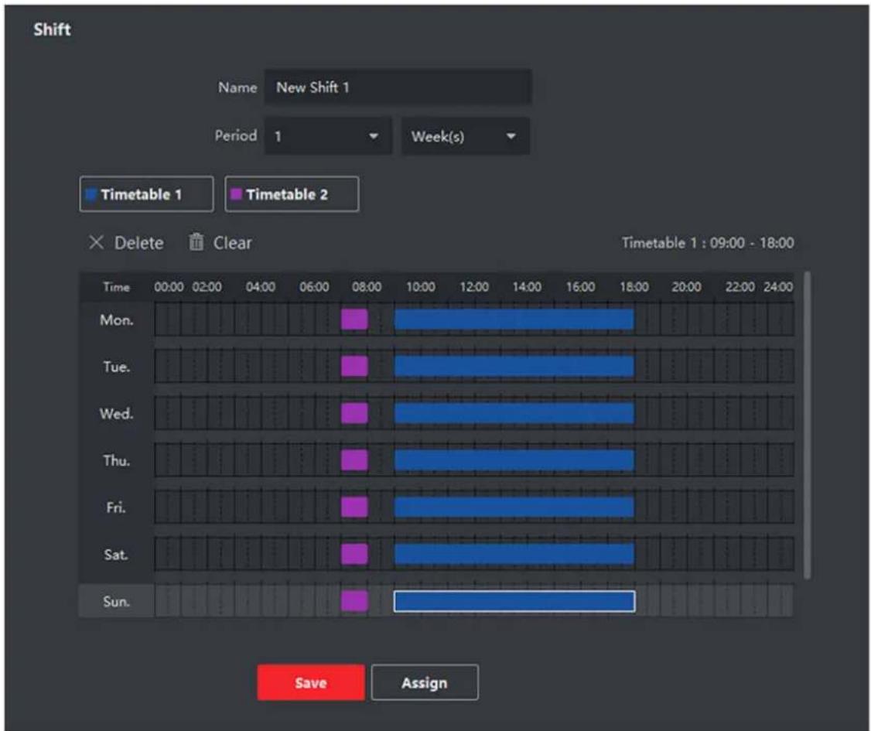
Task: Select Friday's purple timetable block
Action: pos(354,507)
